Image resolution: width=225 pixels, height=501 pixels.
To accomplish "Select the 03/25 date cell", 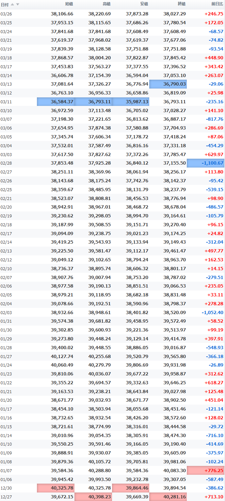I will click(x=6, y=23).
